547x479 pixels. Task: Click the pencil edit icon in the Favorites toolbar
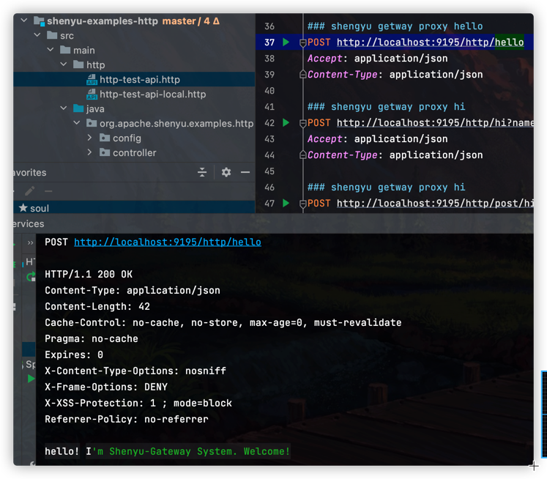coord(30,191)
